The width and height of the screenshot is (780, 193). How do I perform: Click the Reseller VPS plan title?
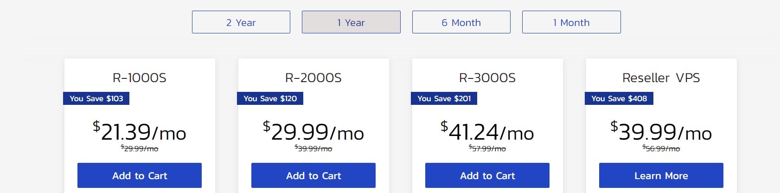click(661, 77)
